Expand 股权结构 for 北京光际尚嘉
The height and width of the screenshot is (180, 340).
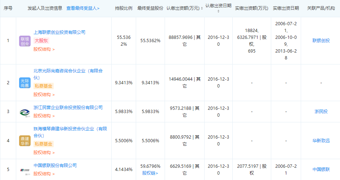44,95
